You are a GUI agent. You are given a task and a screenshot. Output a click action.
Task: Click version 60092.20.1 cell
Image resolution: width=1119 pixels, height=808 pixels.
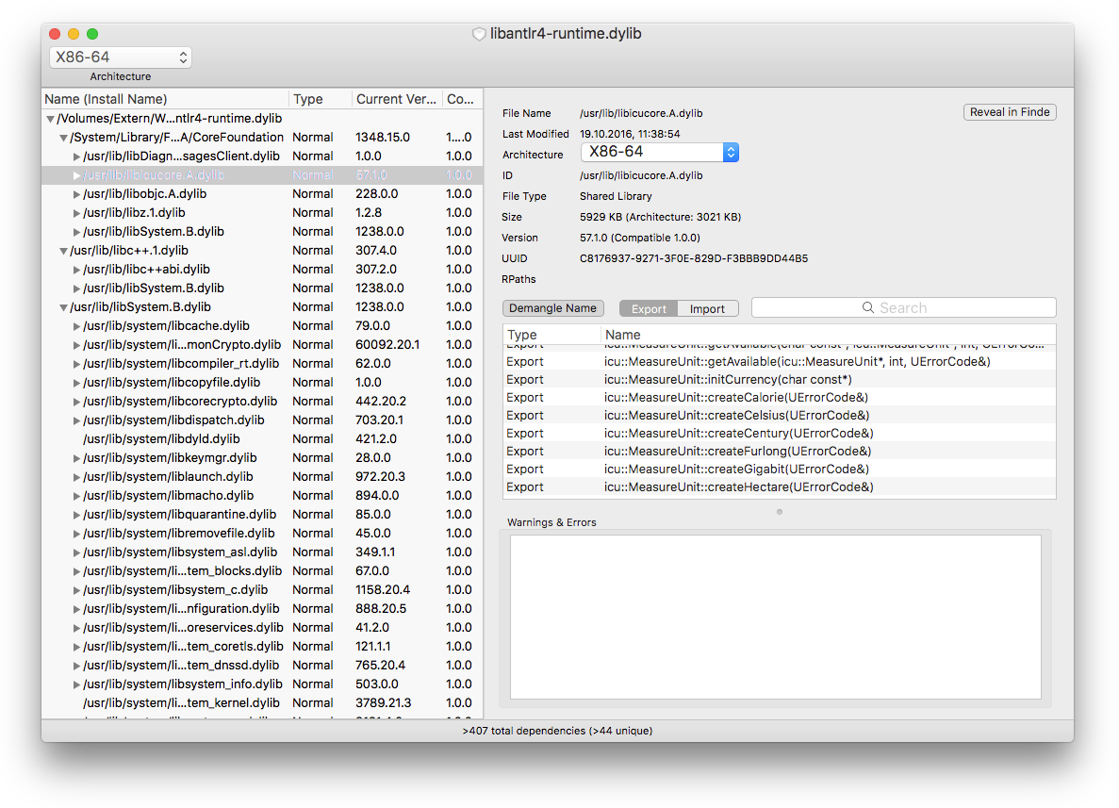(x=387, y=345)
